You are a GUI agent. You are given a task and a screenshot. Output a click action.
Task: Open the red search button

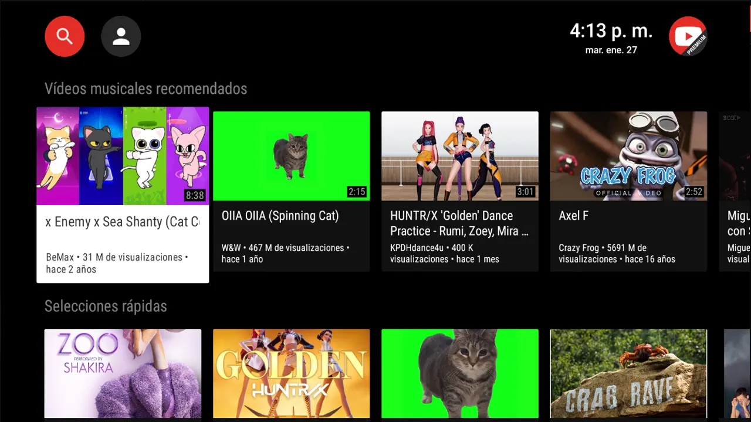[x=65, y=36]
